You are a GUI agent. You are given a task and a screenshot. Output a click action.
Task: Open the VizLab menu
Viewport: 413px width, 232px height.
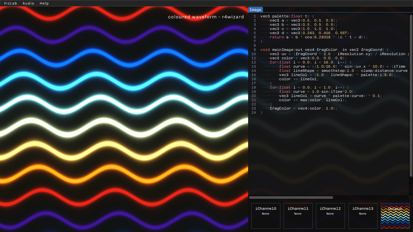click(10, 3)
